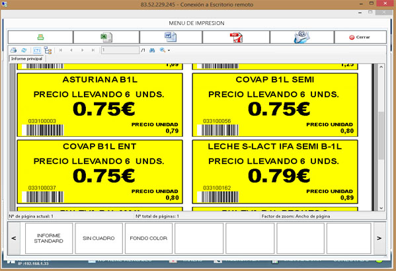The width and height of the screenshot is (396, 271).
Task: Select FONDO COLOR layout
Action: (x=149, y=238)
